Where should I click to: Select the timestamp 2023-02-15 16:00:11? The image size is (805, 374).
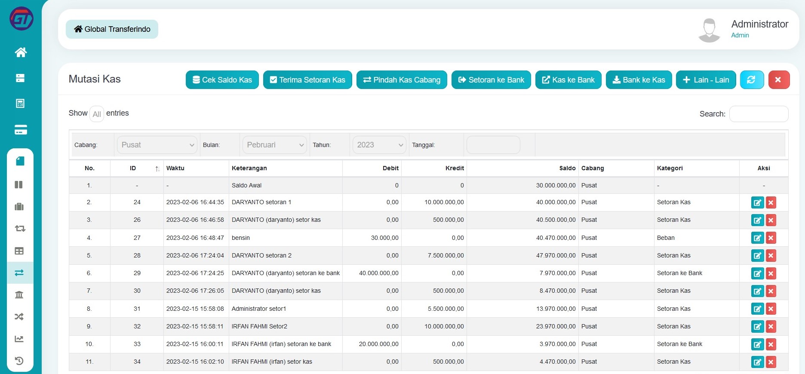[x=195, y=344]
